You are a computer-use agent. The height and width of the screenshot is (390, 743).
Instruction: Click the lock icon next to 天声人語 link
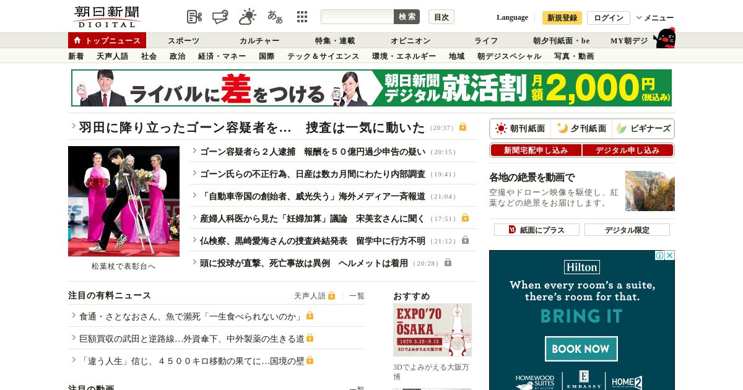coord(332,296)
